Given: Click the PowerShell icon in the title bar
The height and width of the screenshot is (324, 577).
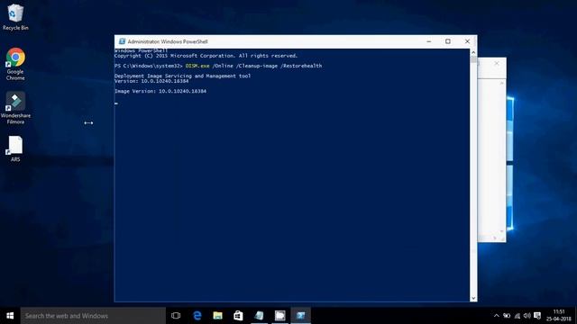Looking at the screenshot, I should coord(122,41).
